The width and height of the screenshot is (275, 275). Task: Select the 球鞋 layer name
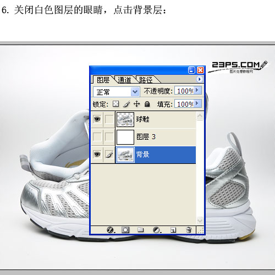[142, 119]
